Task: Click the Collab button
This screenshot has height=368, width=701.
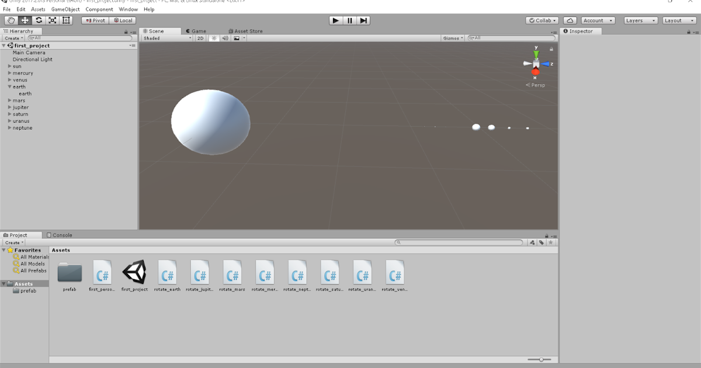Action: [x=542, y=20]
